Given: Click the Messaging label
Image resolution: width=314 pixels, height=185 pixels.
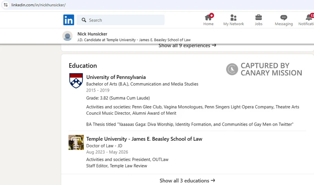Looking at the screenshot, I should tap(284, 24).
